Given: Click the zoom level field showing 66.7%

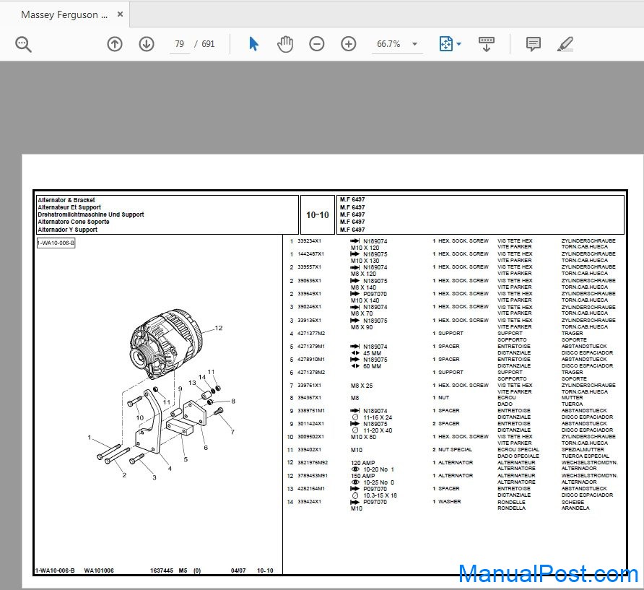Looking at the screenshot, I should click(388, 44).
